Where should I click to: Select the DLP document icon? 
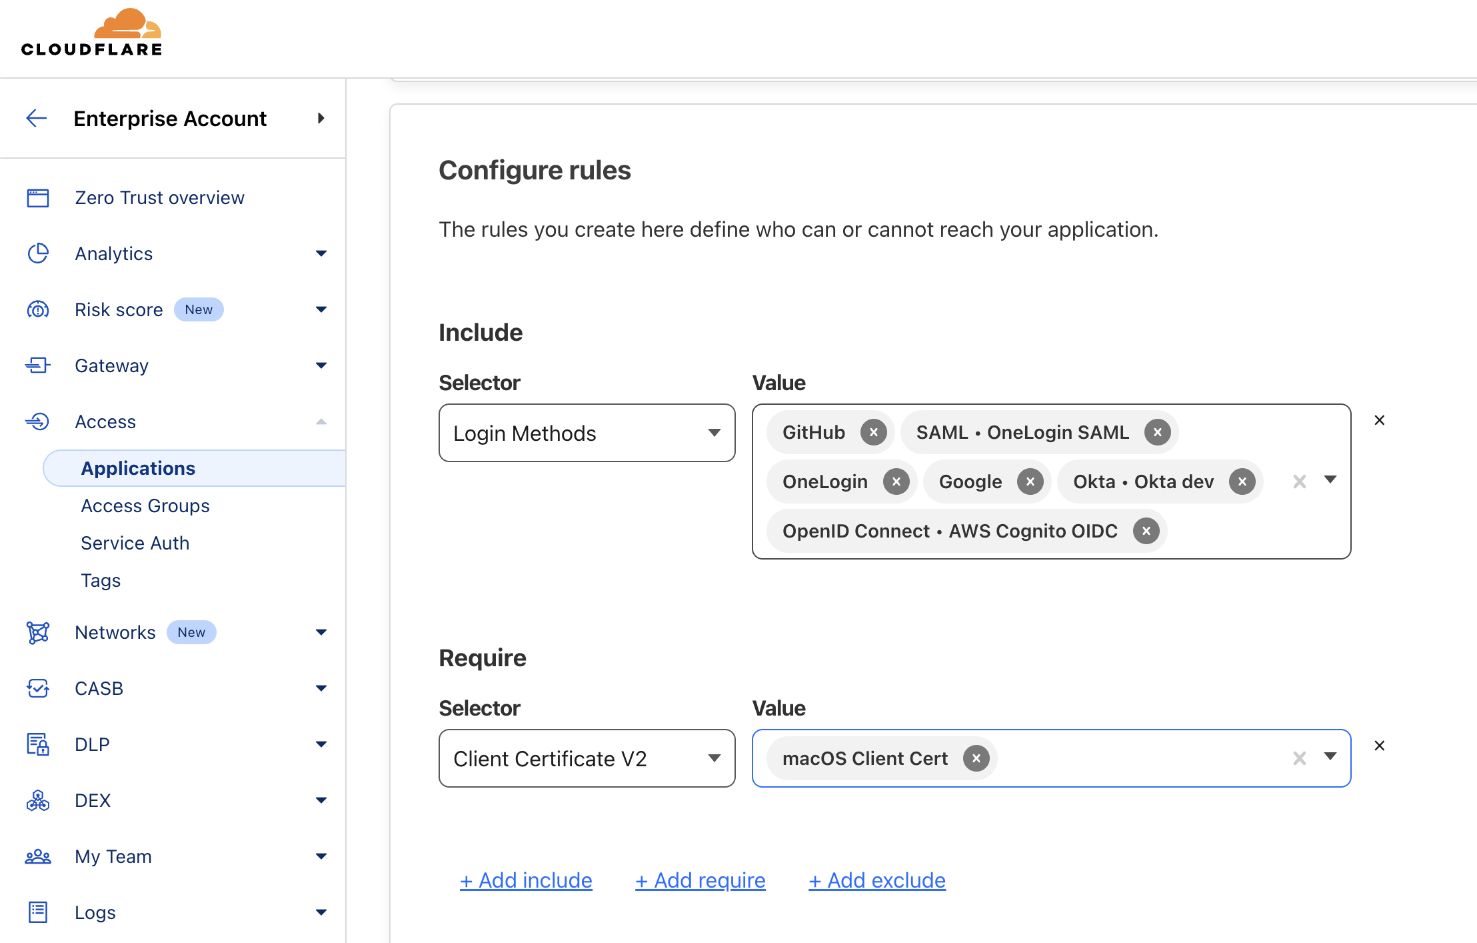38,744
